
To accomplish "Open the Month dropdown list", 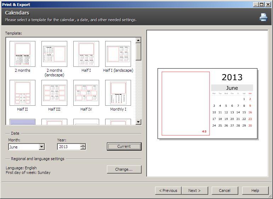I will click(x=42, y=147).
